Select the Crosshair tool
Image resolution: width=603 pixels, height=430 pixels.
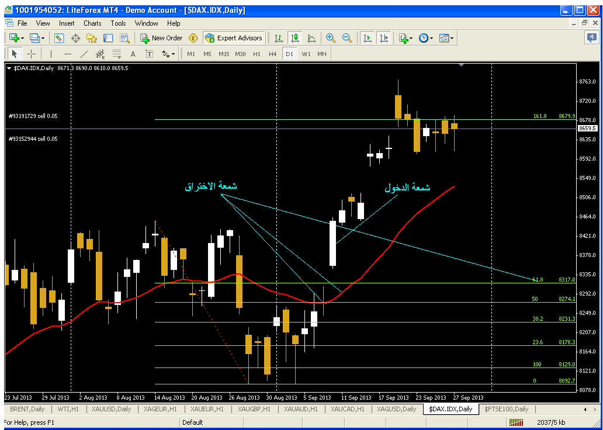tap(31, 54)
